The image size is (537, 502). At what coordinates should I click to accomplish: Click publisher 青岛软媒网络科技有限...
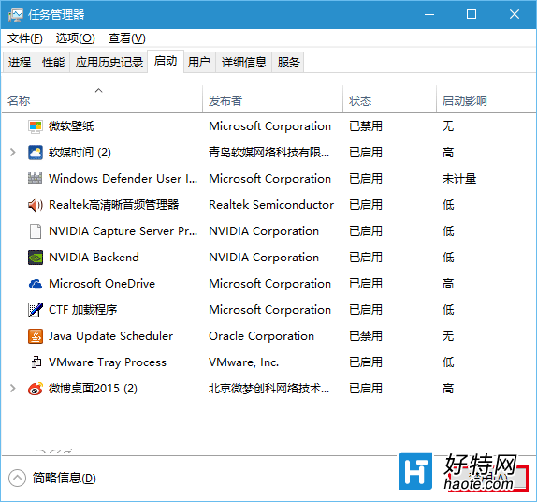pos(268,153)
